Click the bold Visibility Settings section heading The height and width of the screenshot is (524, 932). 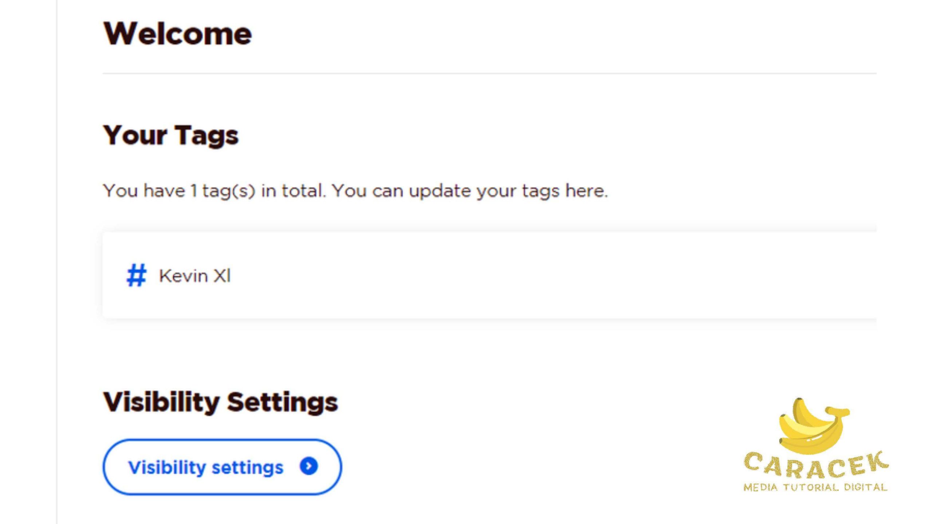point(221,402)
